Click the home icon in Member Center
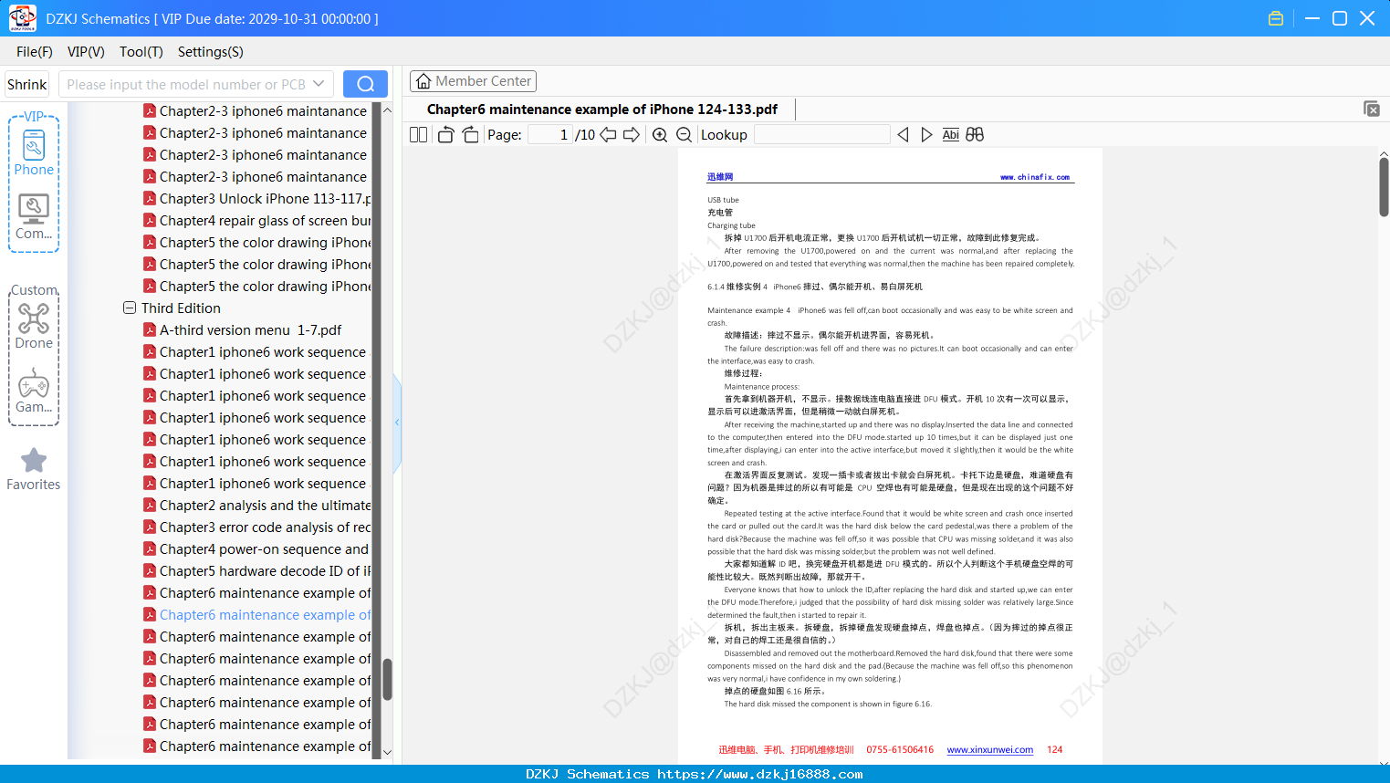Viewport: 1390px width, 783px height. (423, 81)
